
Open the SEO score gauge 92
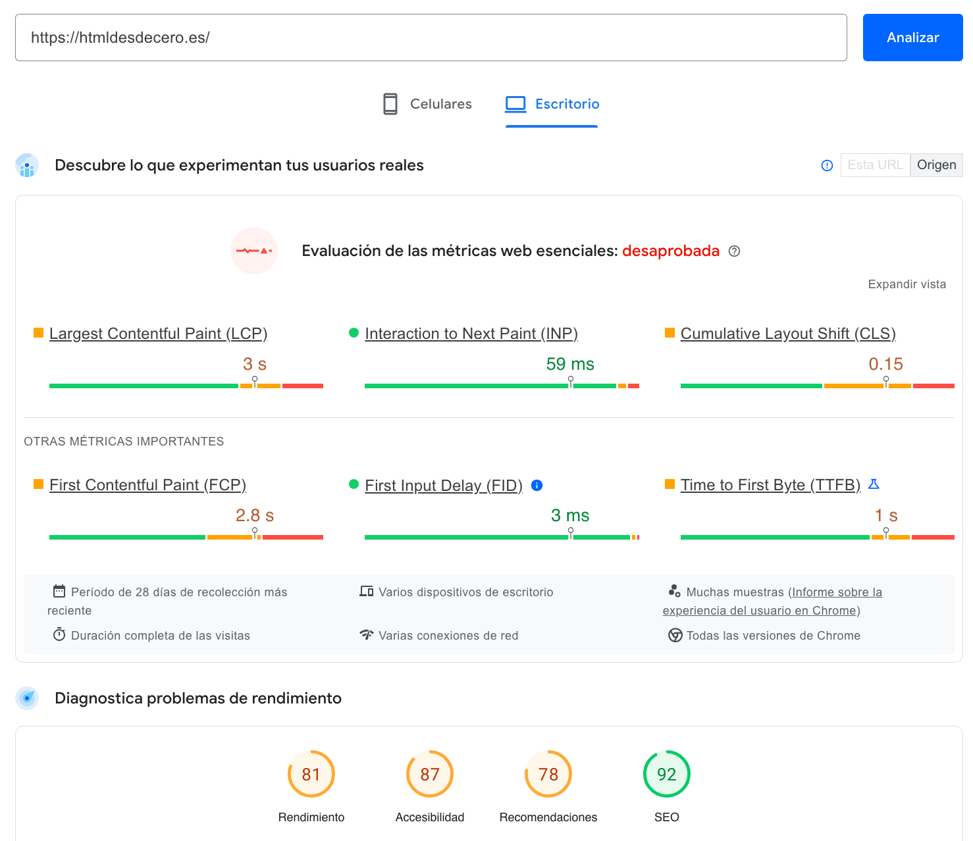tap(666, 774)
